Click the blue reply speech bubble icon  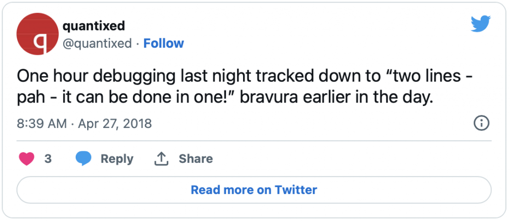pyautogui.click(x=84, y=159)
